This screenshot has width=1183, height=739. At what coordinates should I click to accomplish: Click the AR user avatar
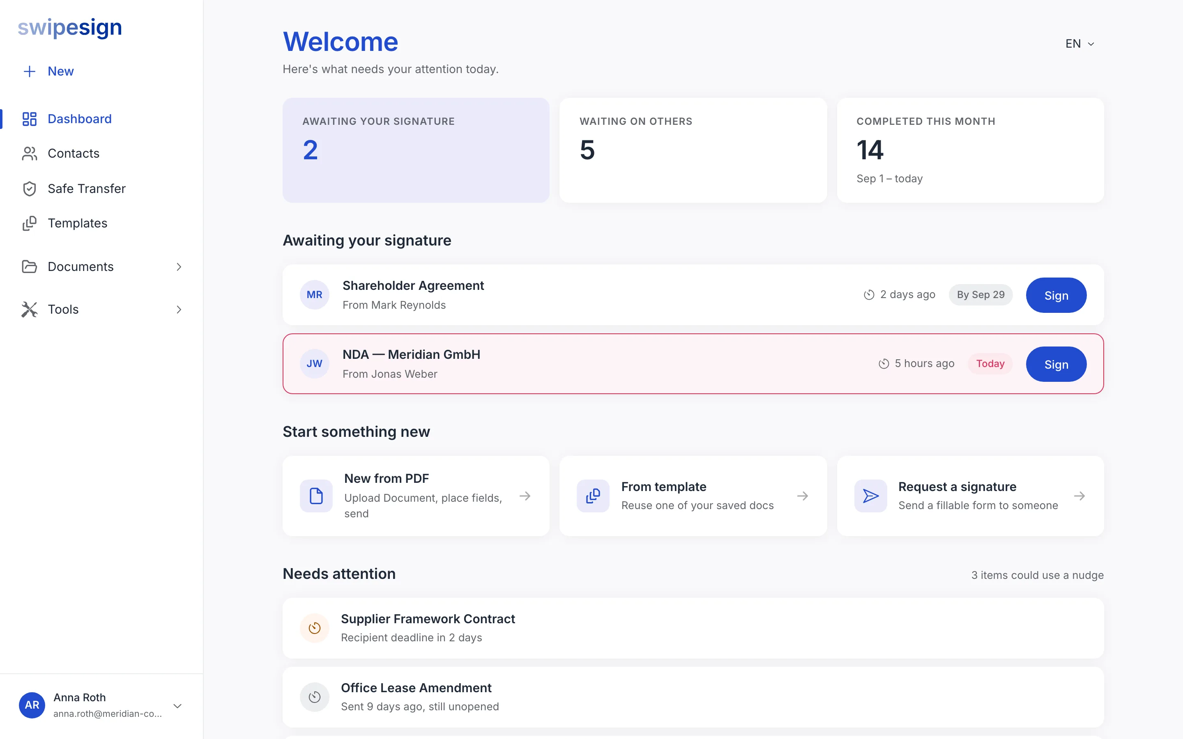32,705
